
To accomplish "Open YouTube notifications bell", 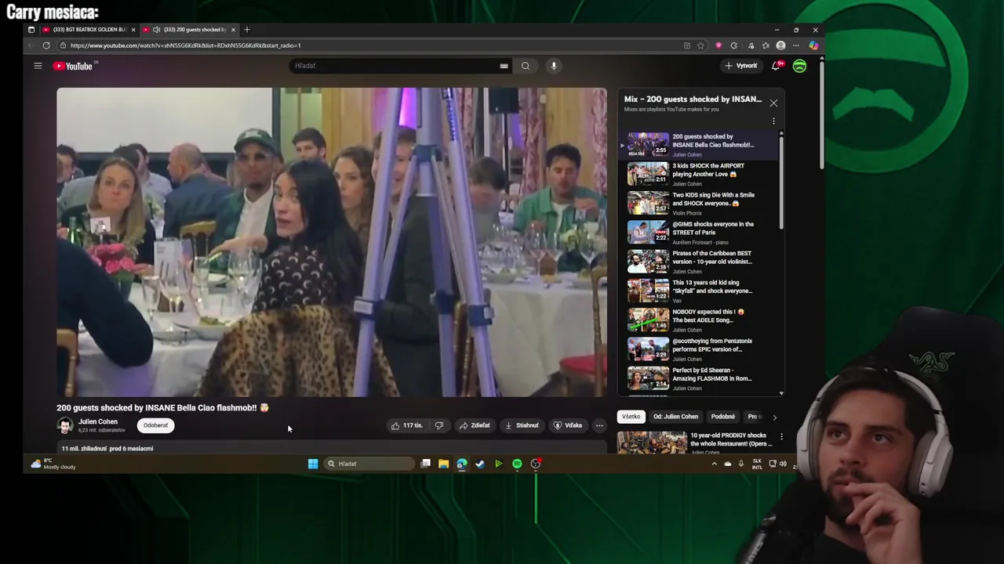I will coord(776,66).
